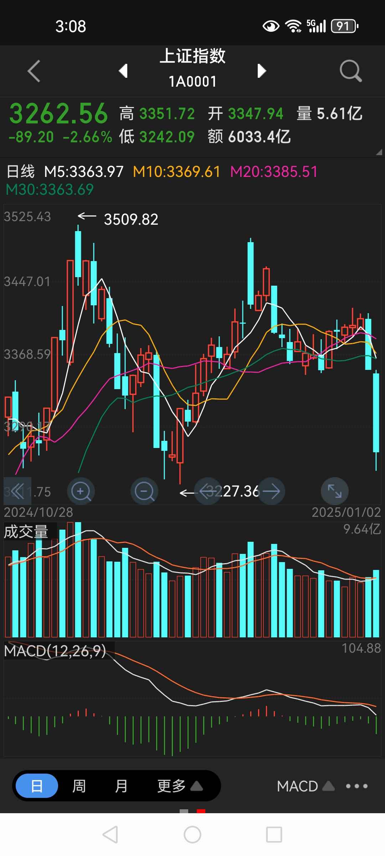The image size is (385, 856).
Task: Tap turnover value 6033.4亿
Action: point(260,137)
